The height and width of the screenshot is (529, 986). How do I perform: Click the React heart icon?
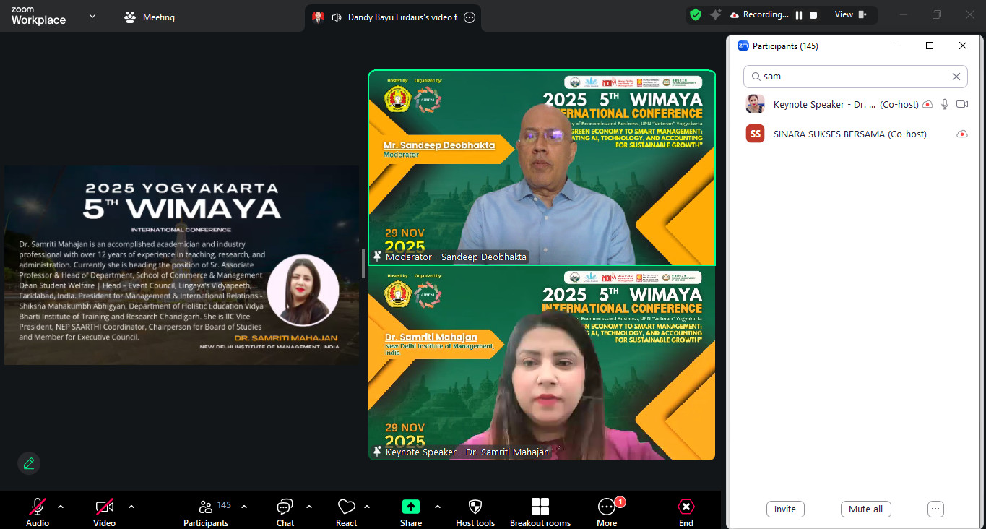(346, 507)
